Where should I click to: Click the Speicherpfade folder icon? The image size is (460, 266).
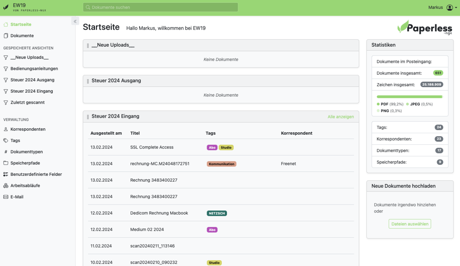pyautogui.click(x=6, y=163)
